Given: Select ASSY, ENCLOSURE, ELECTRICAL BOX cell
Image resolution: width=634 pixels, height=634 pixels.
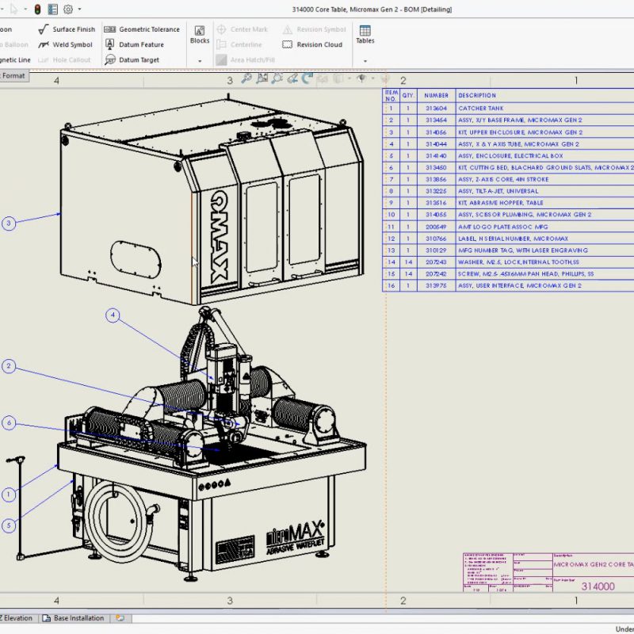Looking at the screenshot, I should point(544,155).
